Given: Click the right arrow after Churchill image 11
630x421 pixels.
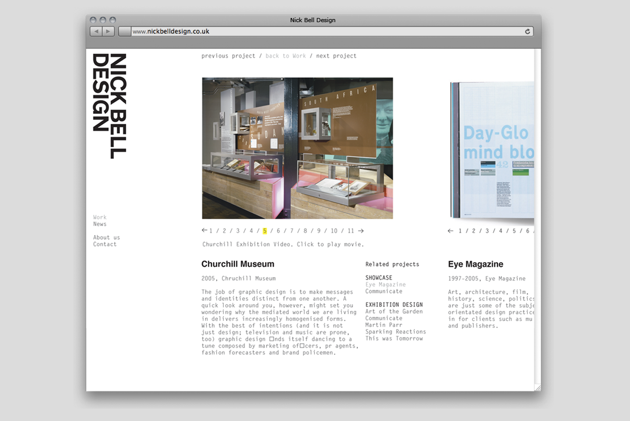Looking at the screenshot, I should pyautogui.click(x=361, y=231).
